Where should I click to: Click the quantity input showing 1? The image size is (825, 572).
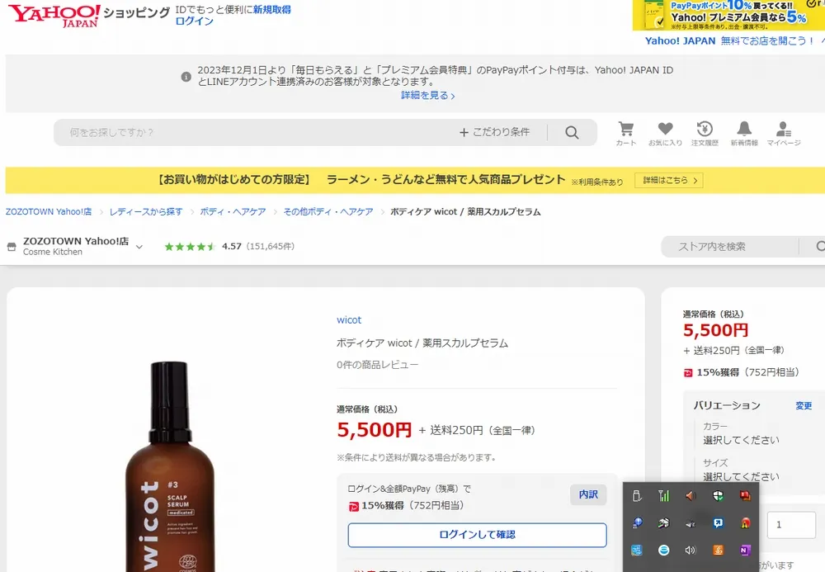791,525
